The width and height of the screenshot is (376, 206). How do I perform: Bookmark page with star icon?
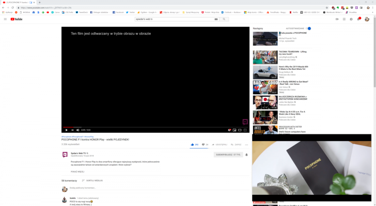click(x=327, y=8)
